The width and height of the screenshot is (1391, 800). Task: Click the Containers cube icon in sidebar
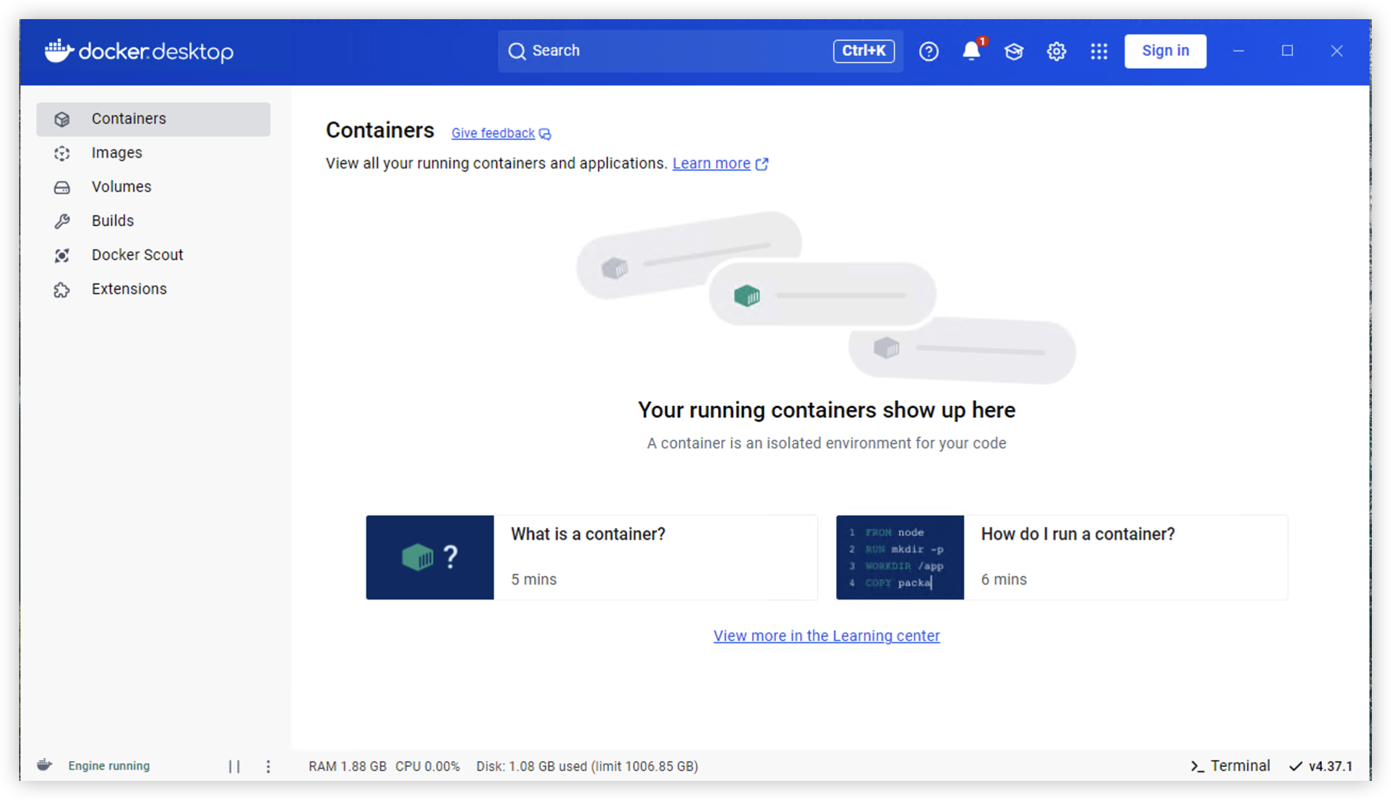click(x=62, y=119)
